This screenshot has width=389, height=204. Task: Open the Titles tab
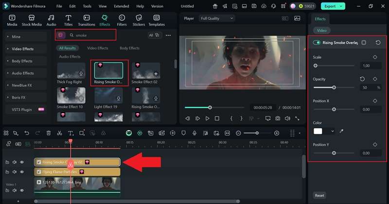point(68,20)
